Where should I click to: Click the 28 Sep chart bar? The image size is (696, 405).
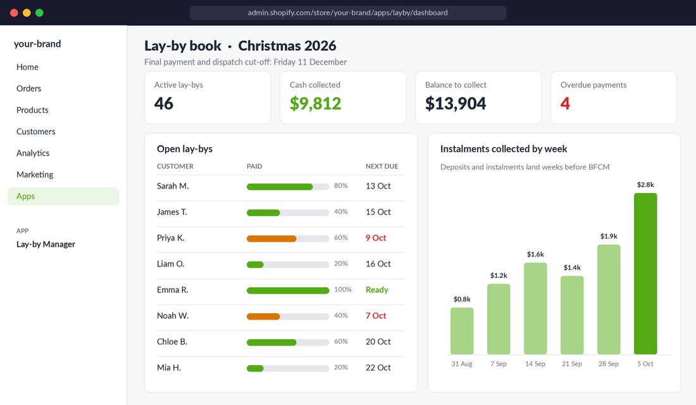(609, 299)
